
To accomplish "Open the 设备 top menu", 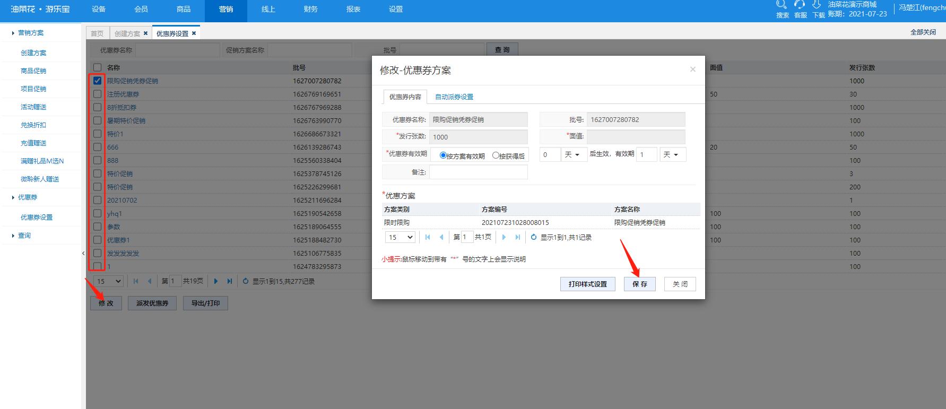I will [x=99, y=9].
